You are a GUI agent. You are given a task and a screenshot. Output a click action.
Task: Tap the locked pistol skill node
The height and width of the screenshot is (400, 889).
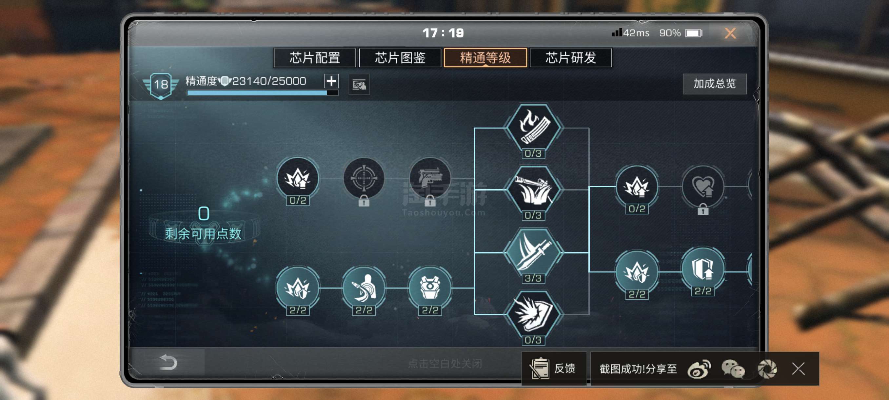[x=430, y=178]
